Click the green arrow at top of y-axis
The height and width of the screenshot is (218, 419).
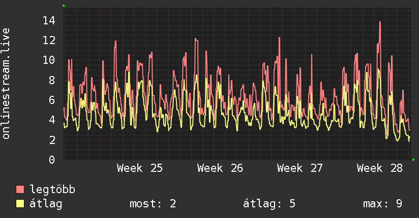64,6
